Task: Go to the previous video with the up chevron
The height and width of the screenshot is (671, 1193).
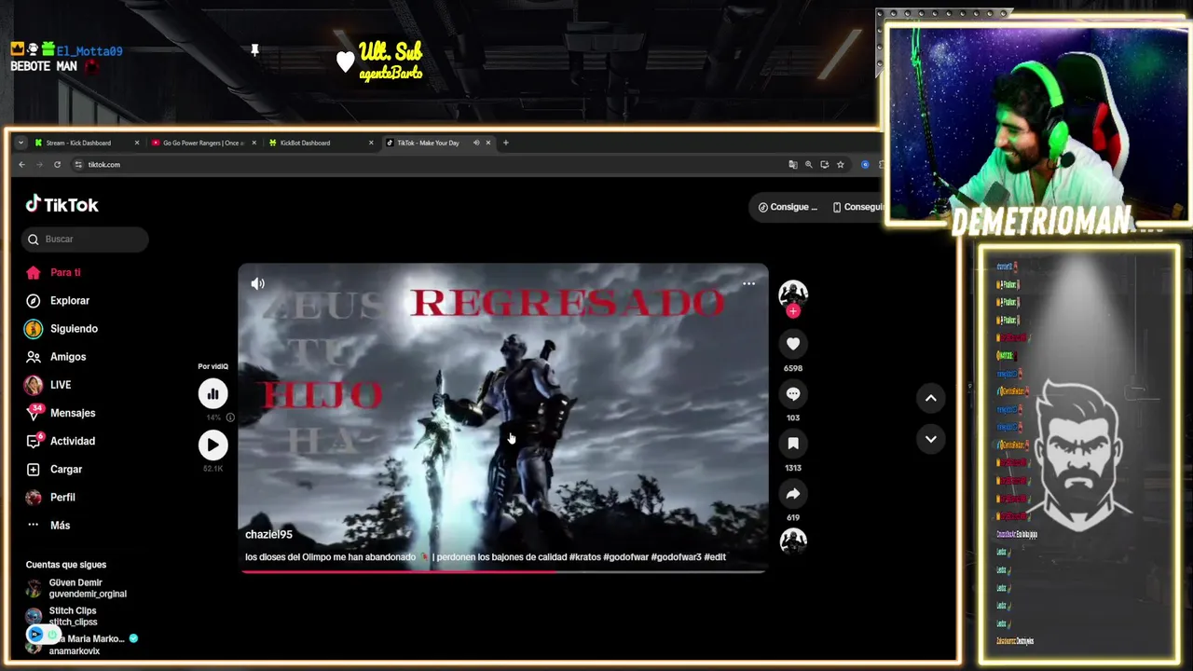Action: point(930,398)
